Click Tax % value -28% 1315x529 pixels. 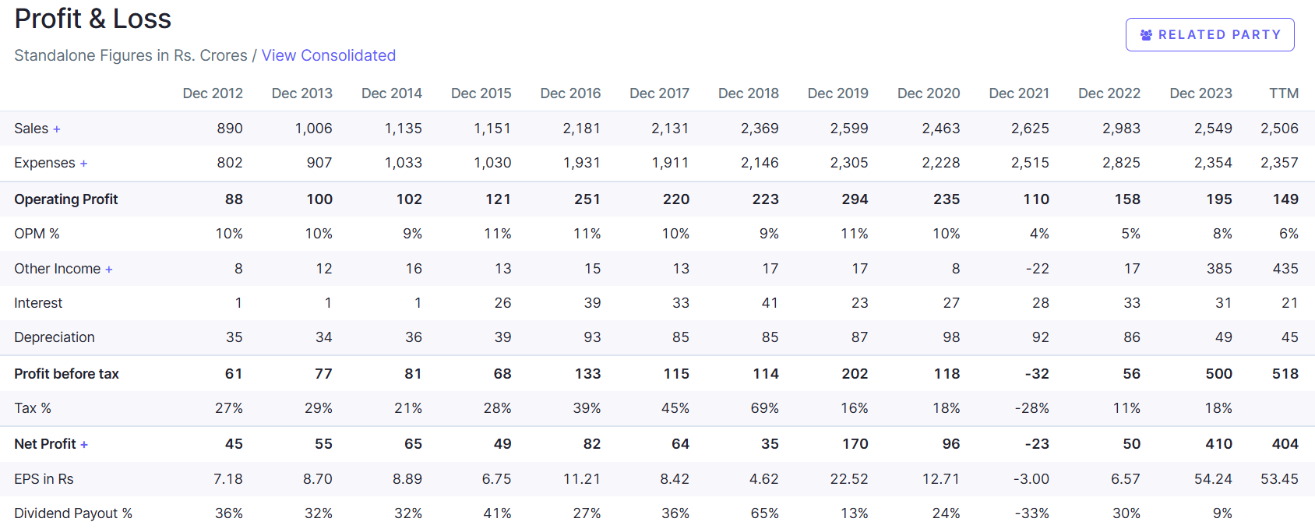pos(1032,408)
